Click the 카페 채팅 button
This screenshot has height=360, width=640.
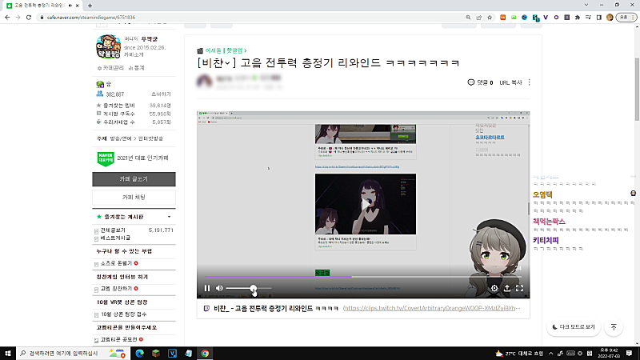click(x=134, y=197)
